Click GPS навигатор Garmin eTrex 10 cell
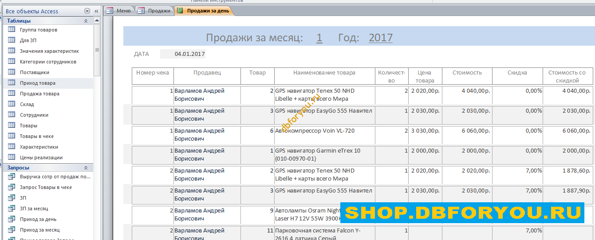 click(x=324, y=154)
